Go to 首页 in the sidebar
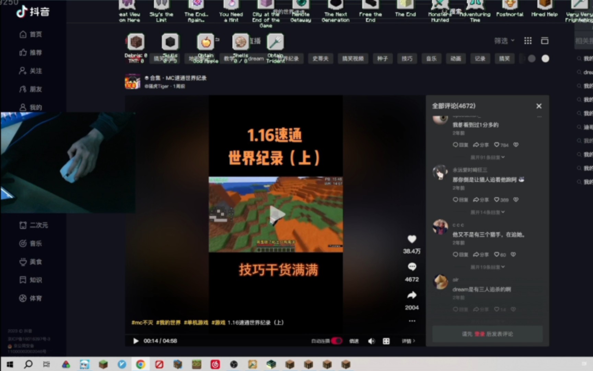The image size is (593, 371). pyautogui.click(x=31, y=34)
